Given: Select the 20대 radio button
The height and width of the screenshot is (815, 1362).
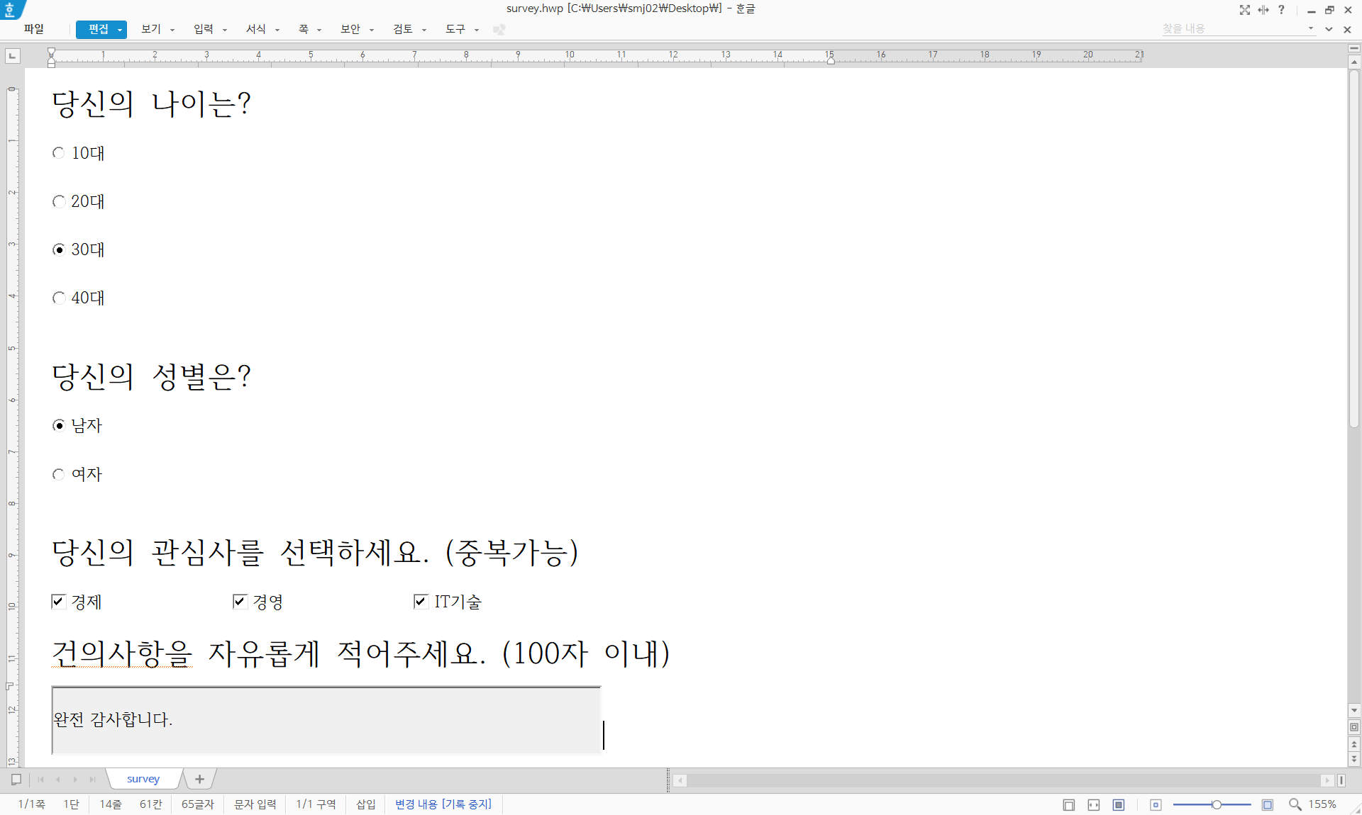Looking at the screenshot, I should click(59, 202).
